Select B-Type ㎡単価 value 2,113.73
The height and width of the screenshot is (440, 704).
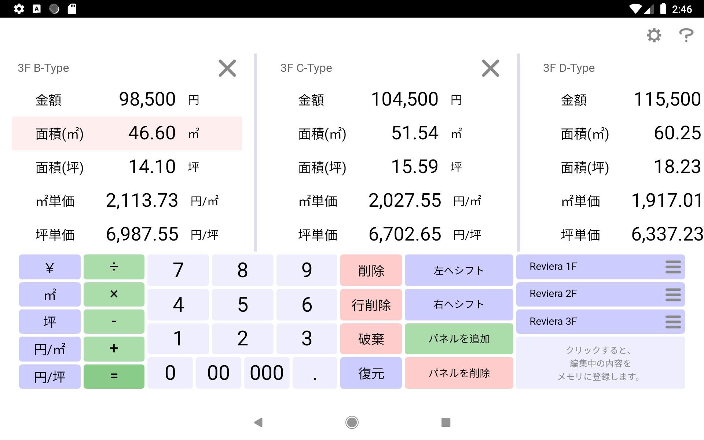tap(142, 201)
